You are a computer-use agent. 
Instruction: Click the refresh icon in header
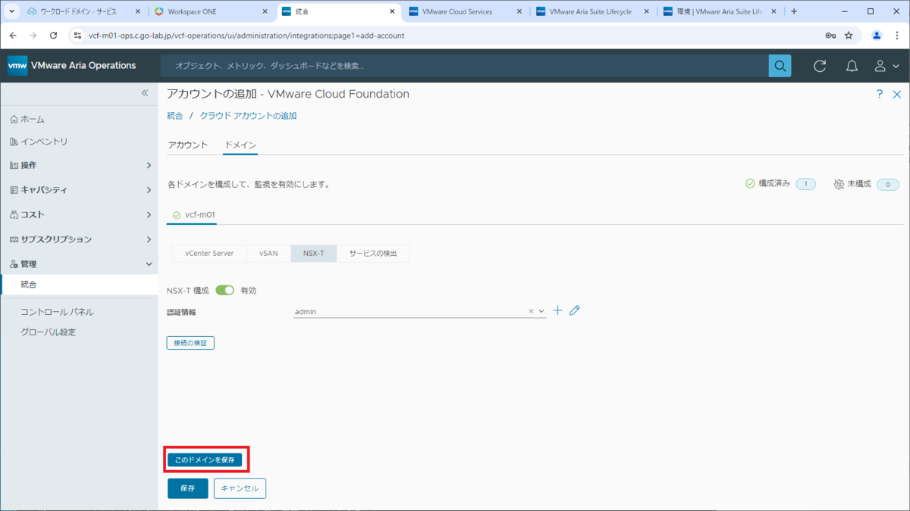point(820,66)
